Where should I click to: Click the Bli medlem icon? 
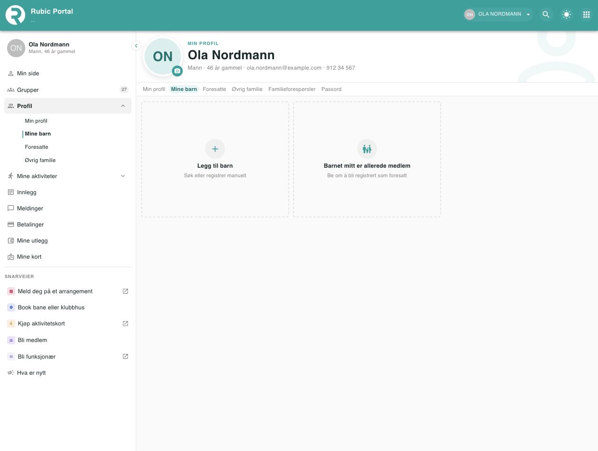click(x=11, y=340)
